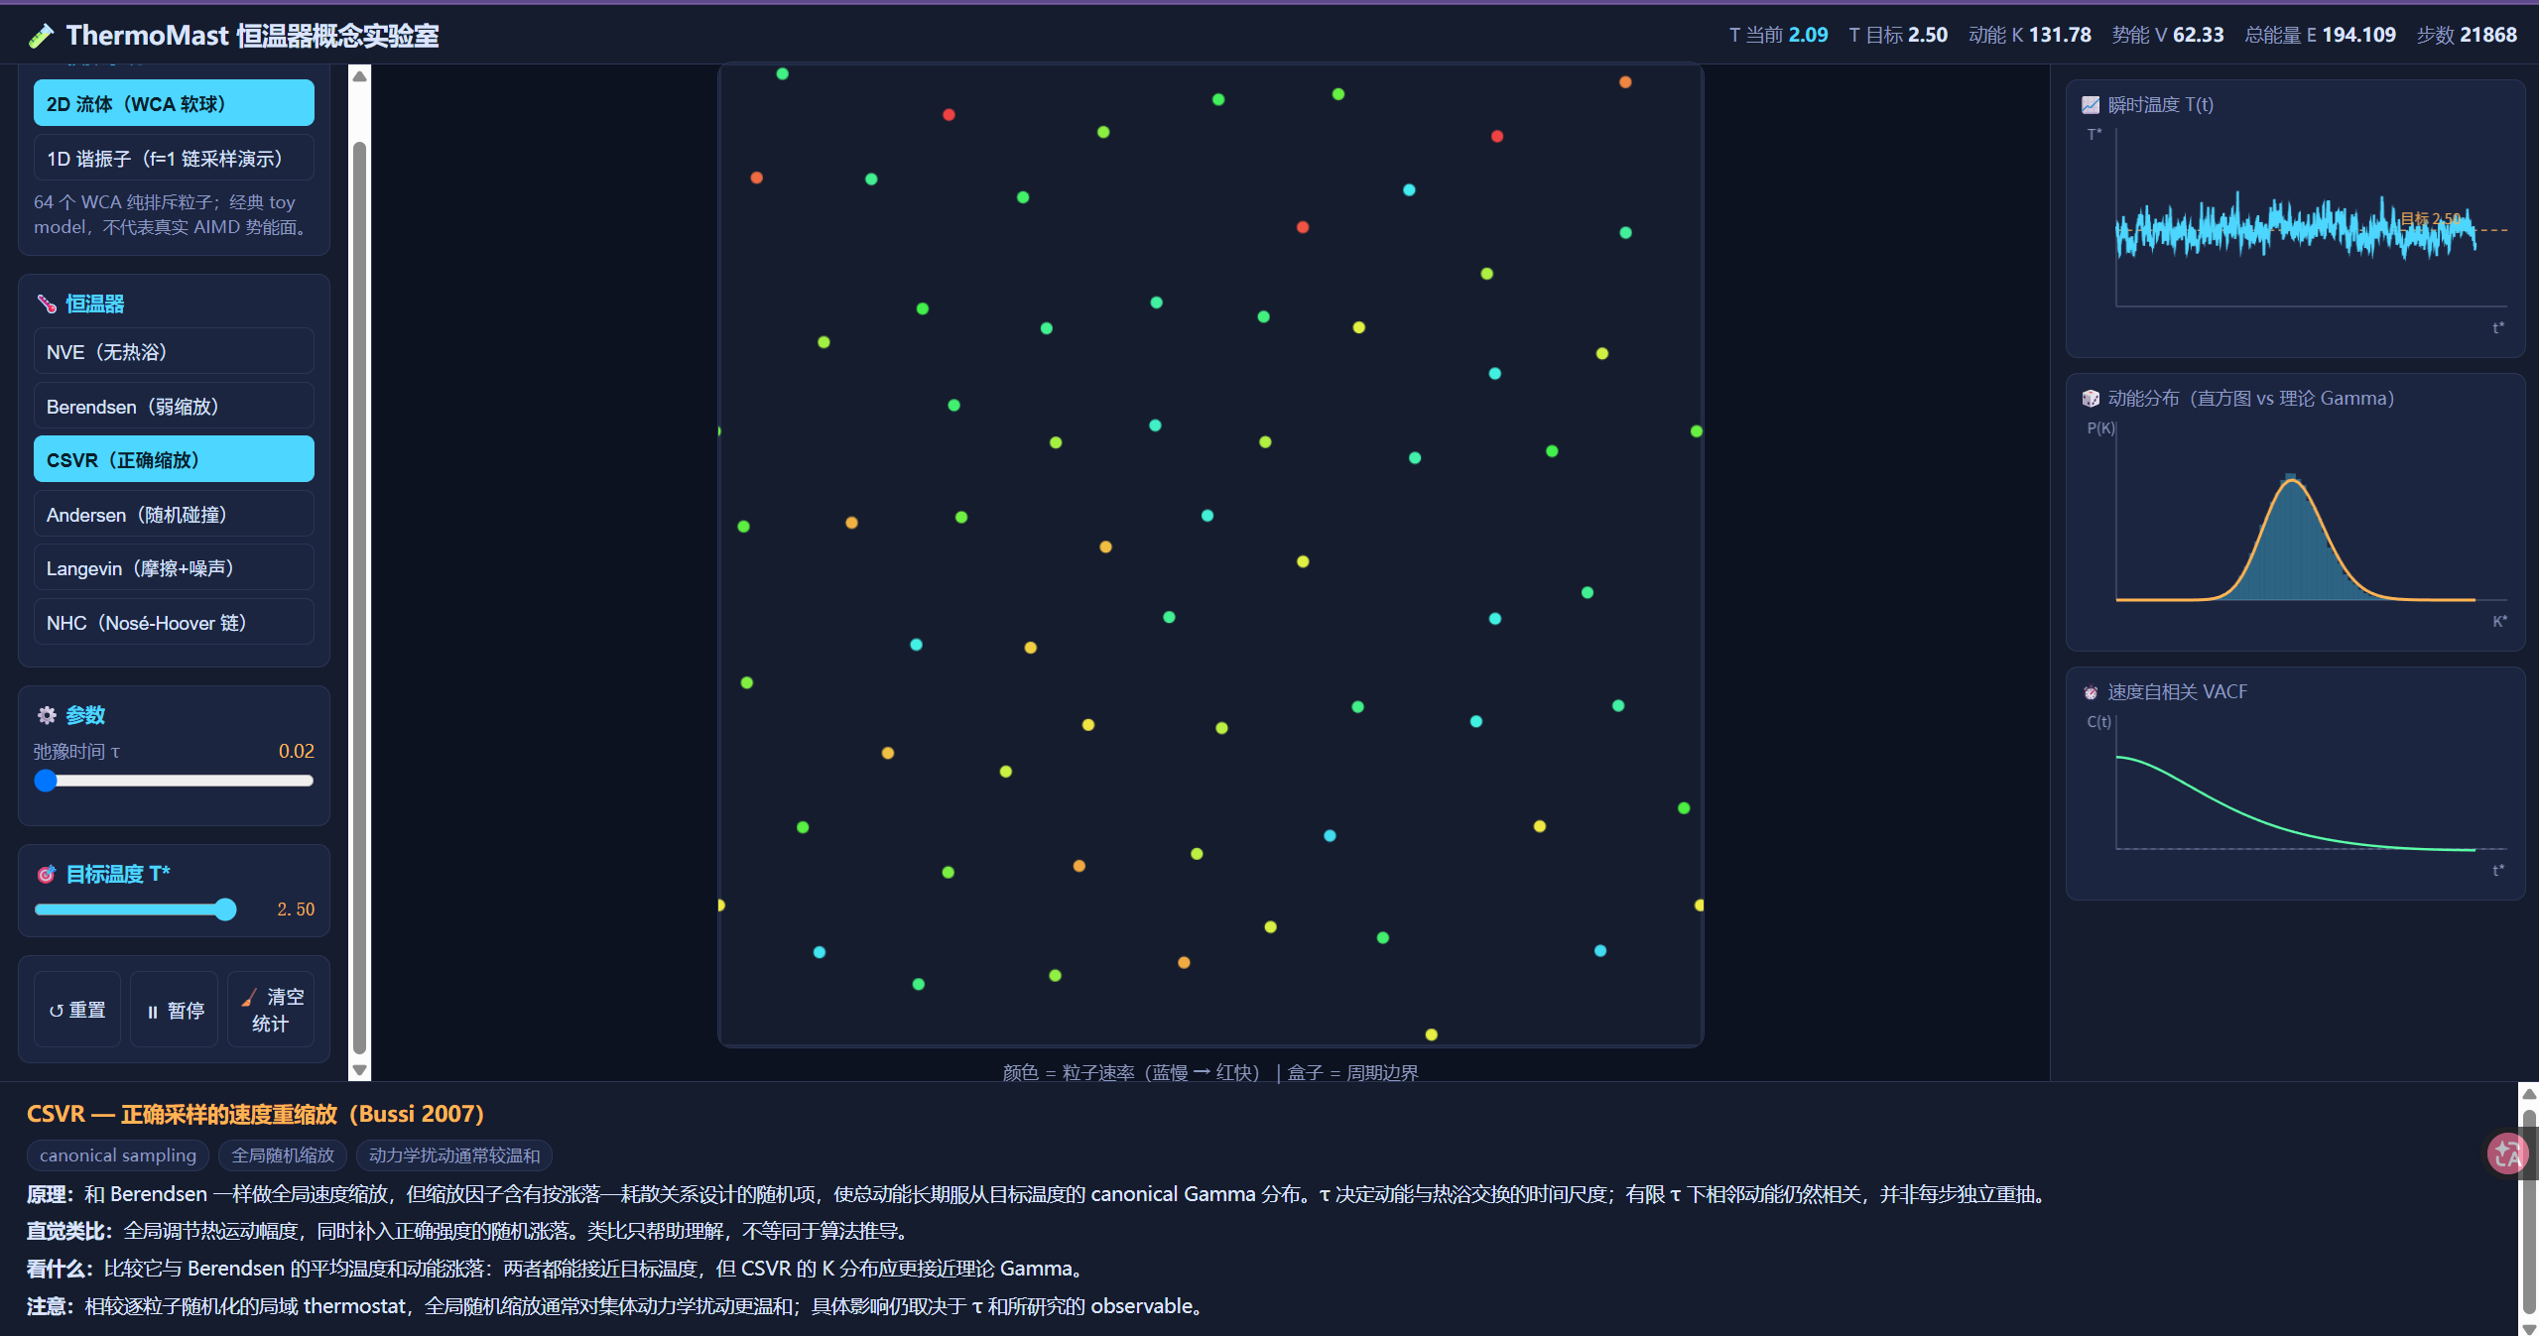Click the 清空统计 clear statistics button
The width and height of the screenshot is (2539, 1336).
(x=271, y=1010)
